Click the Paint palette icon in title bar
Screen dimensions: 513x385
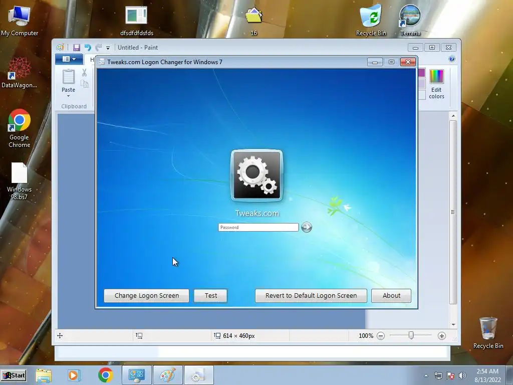[x=60, y=48]
